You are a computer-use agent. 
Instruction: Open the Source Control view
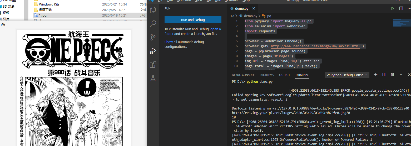tap(153, 37)
